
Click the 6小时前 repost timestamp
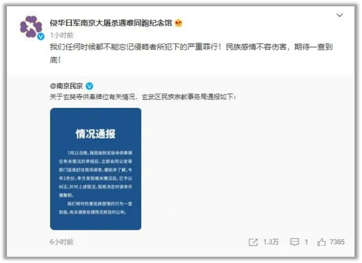(61, 242)
